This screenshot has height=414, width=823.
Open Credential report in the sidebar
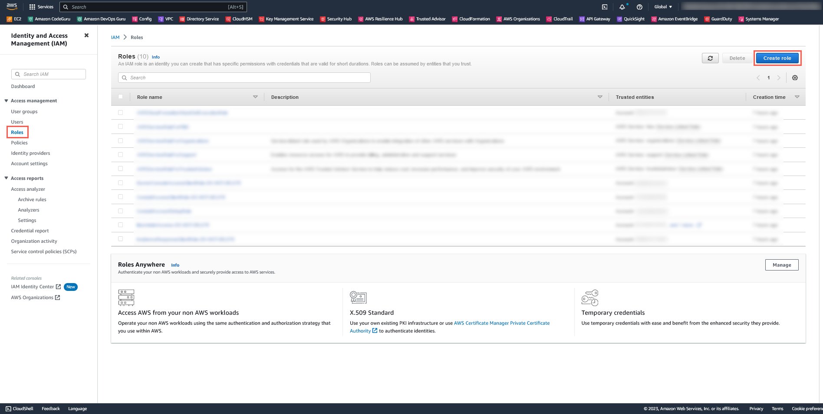(x=30, y=231)
